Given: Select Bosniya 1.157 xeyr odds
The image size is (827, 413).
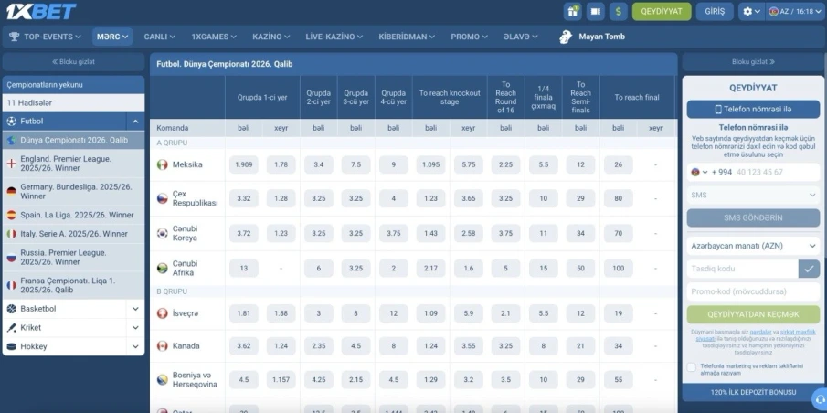Looking at the screenshot, I should click(x=281, y=380).
